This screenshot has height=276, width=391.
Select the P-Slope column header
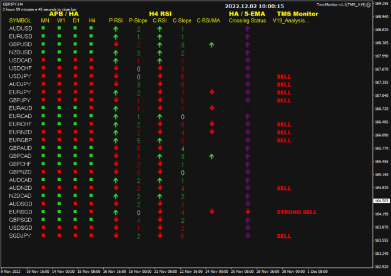click(x=138, y=21)
